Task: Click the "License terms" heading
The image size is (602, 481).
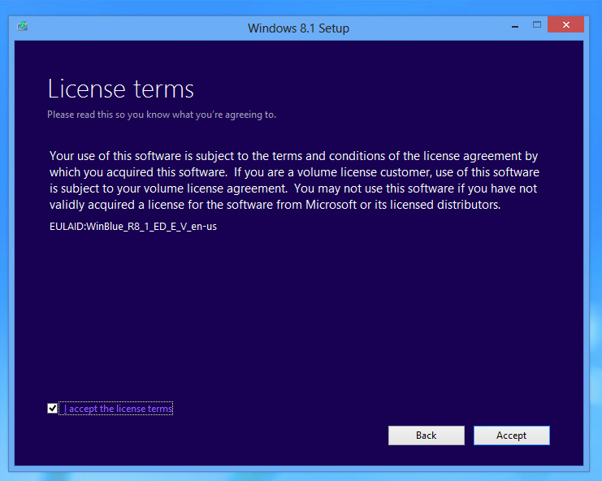Action: coord(121,89)
